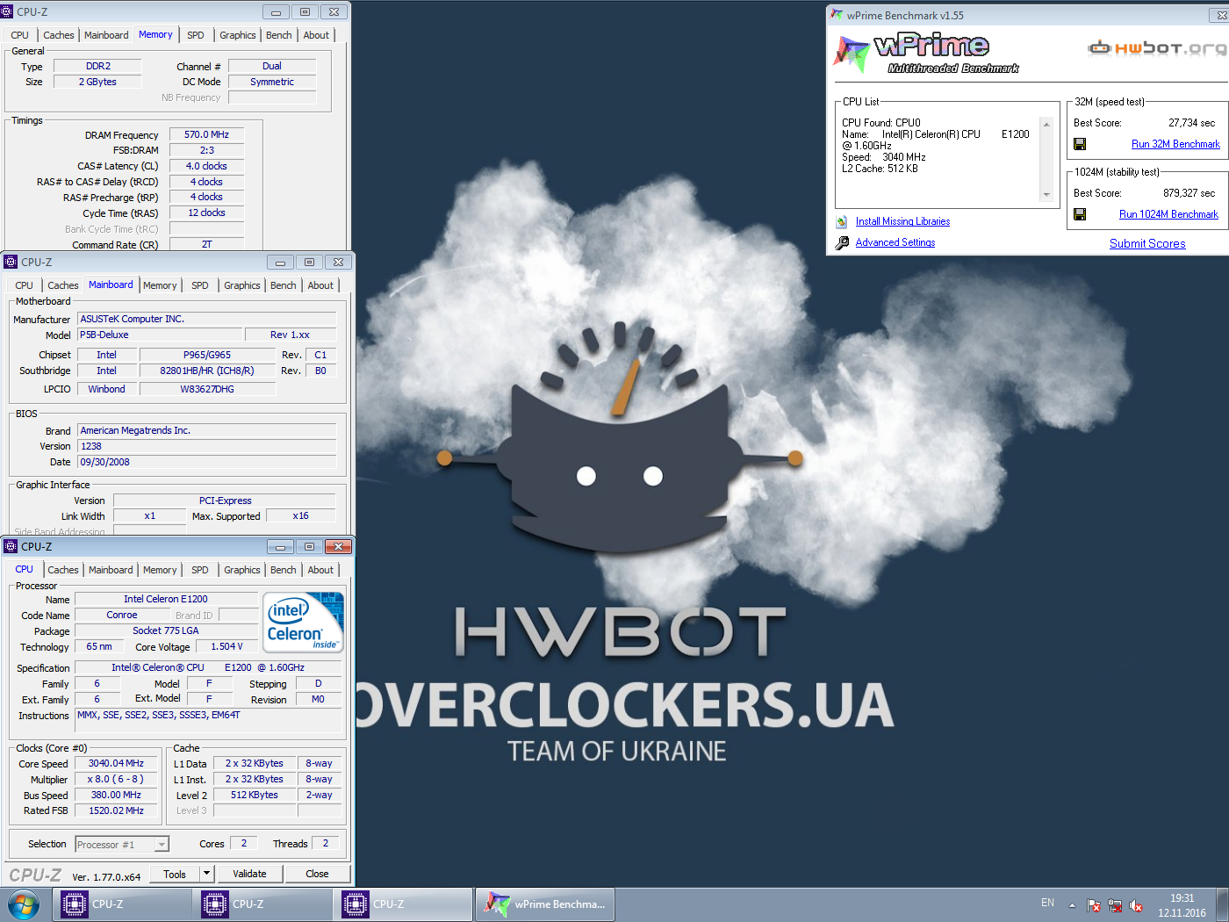The height and width of the screenshot is (922, 1229).
Task: Click Submit Scores link
Action: pos(1147,243)
